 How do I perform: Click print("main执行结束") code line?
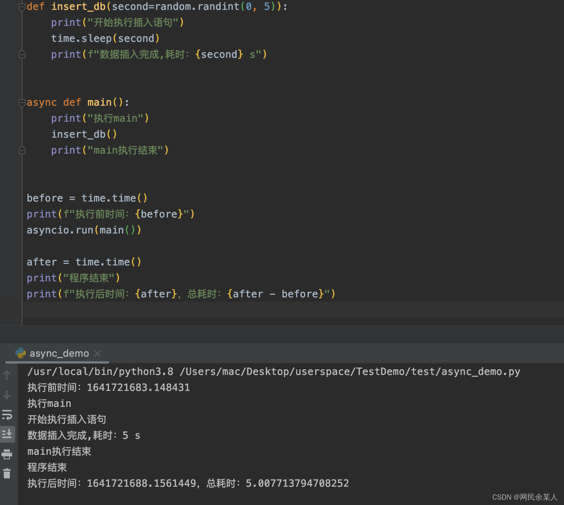click(110, 150)
